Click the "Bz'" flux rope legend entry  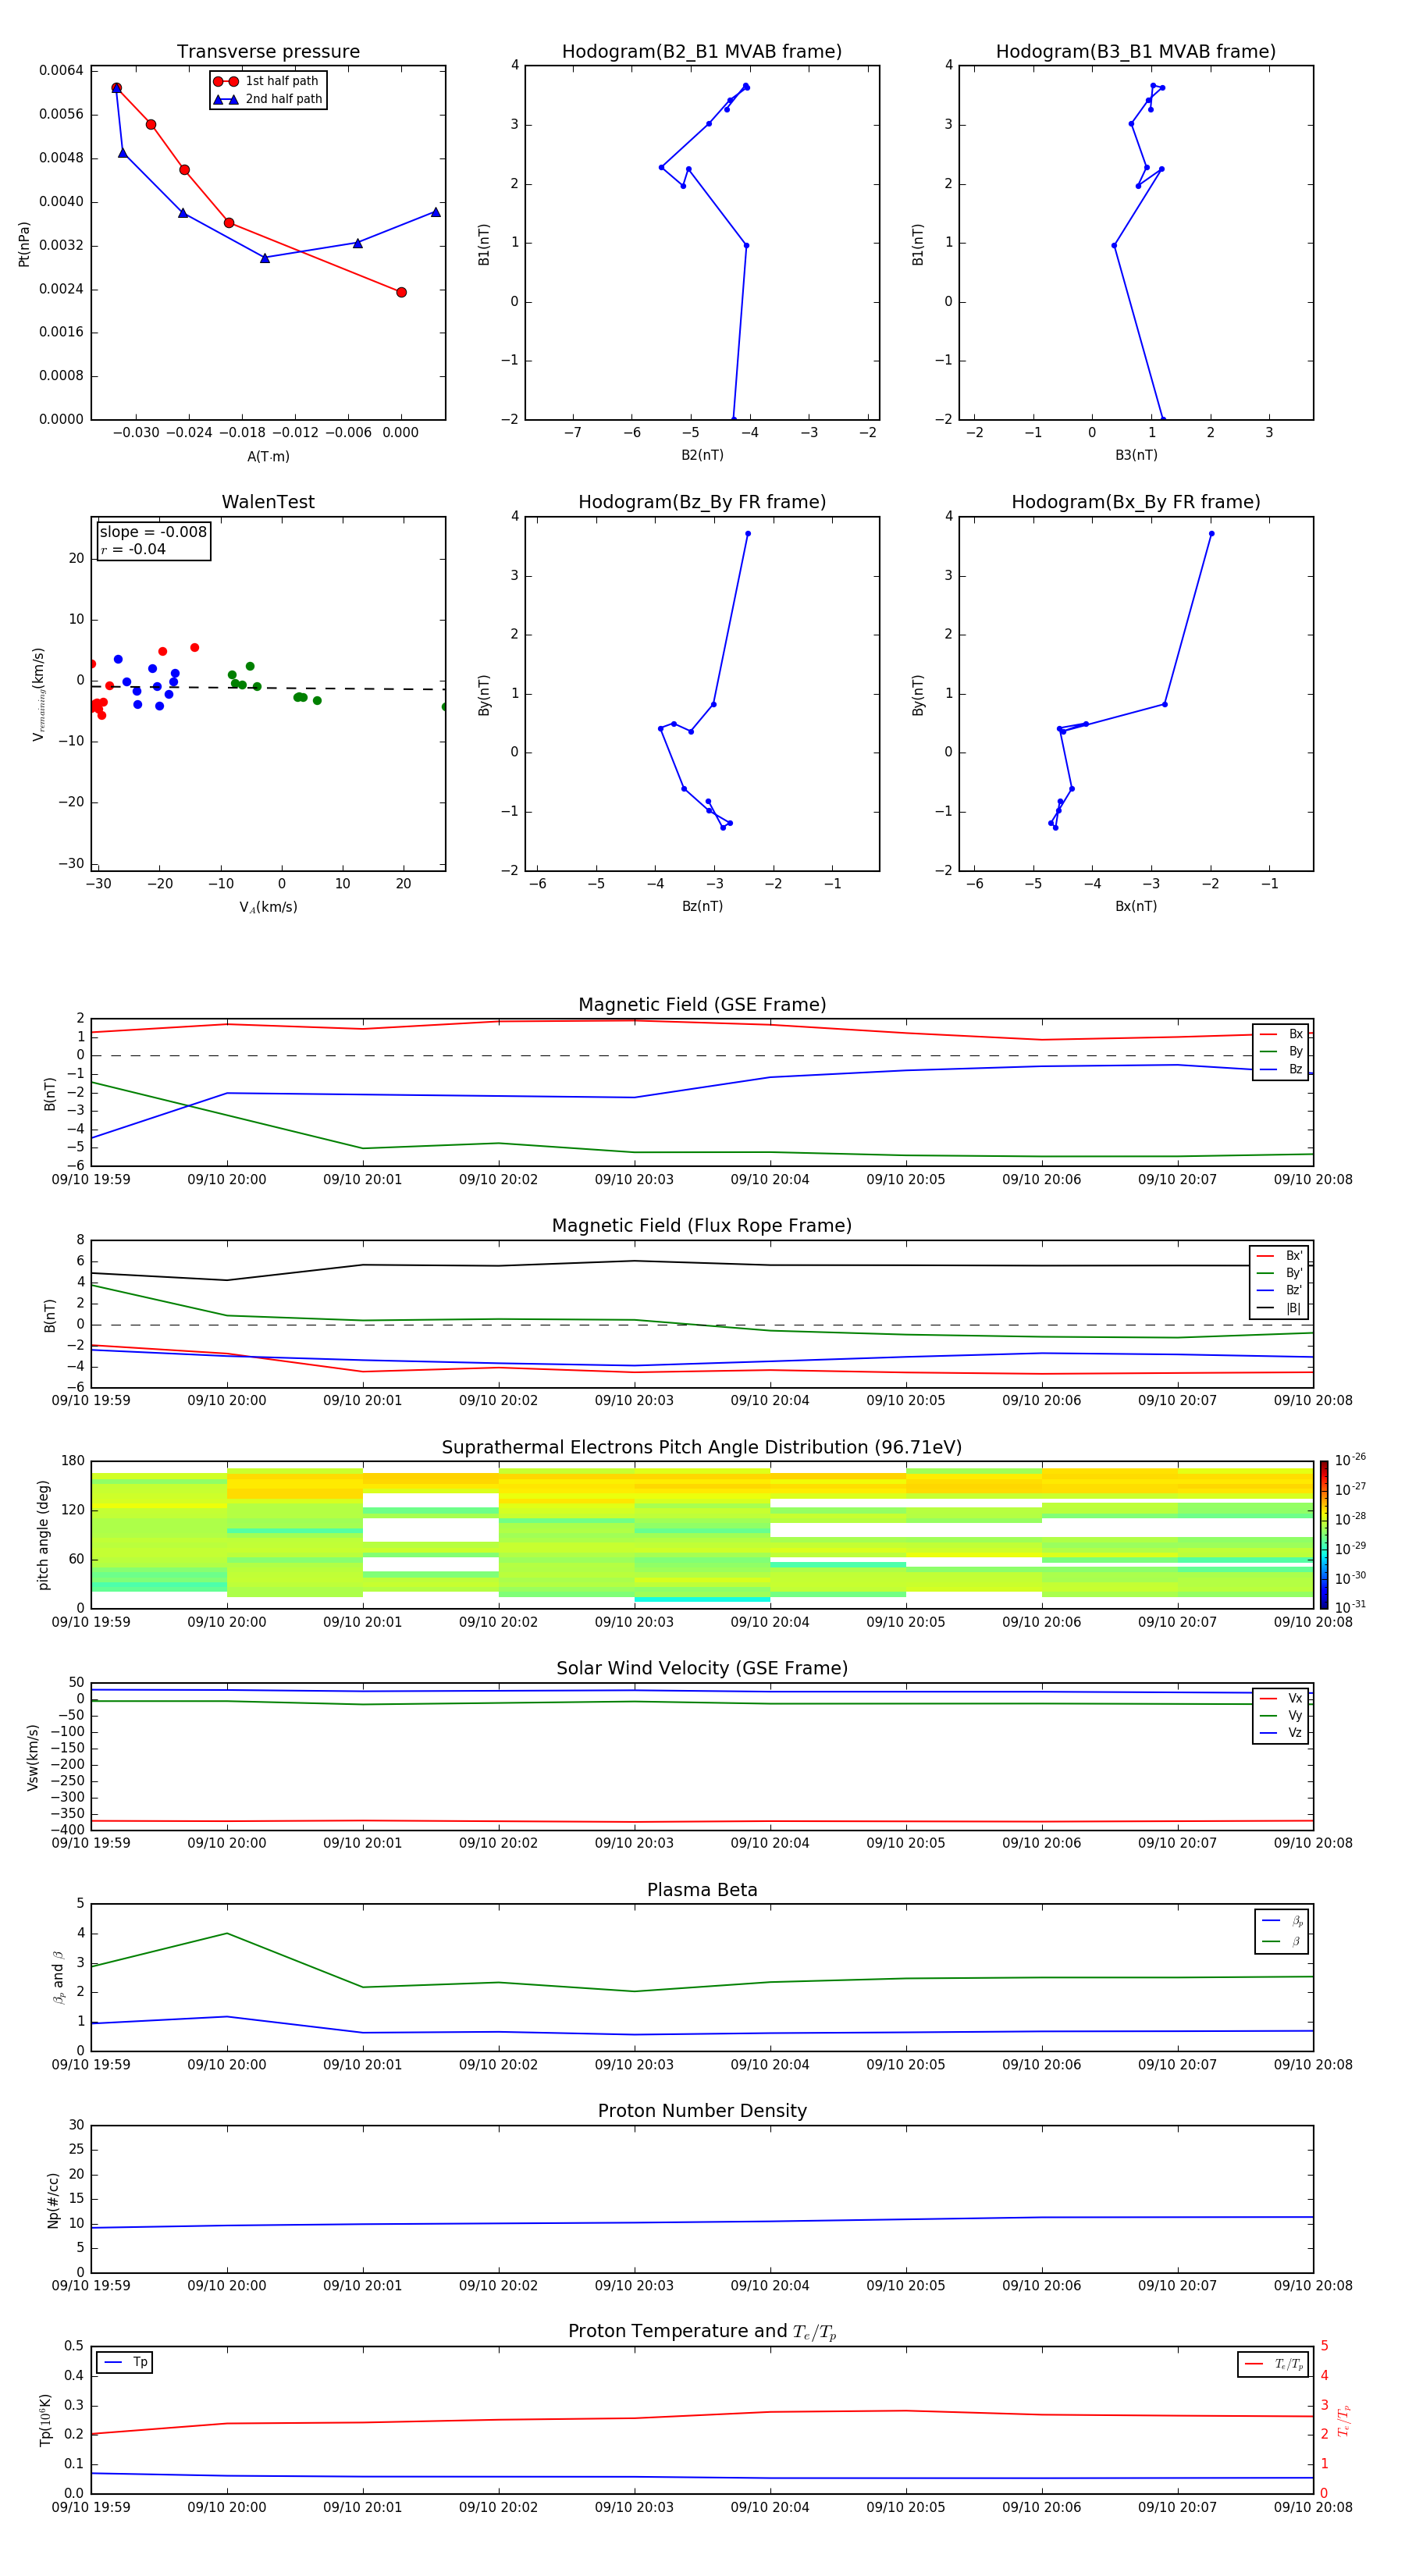coord(1279,1290)
